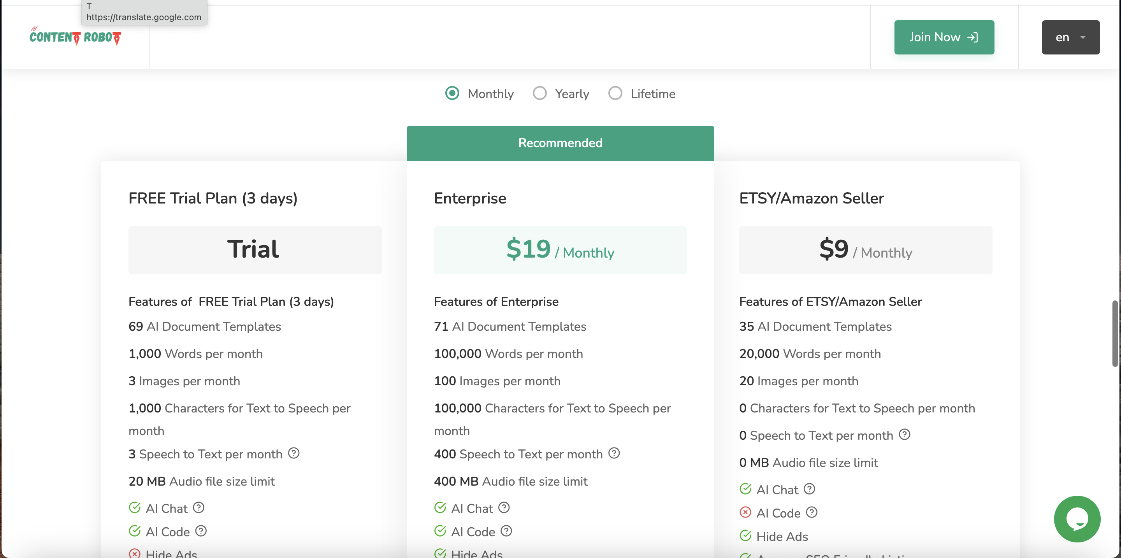Click the $19 Monthly Enterprise price box
This screenshot has width=1121, height=558.
click(560, 250)
